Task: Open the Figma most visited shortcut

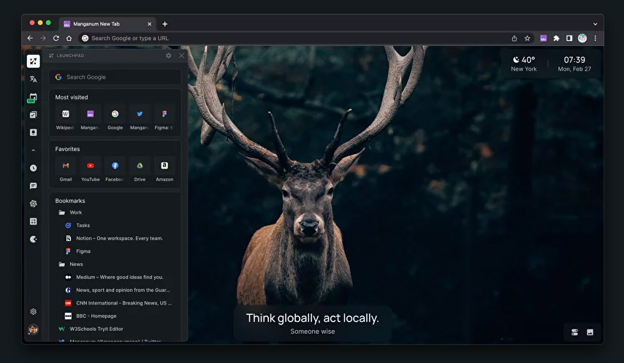Action: tap(164, 118)
